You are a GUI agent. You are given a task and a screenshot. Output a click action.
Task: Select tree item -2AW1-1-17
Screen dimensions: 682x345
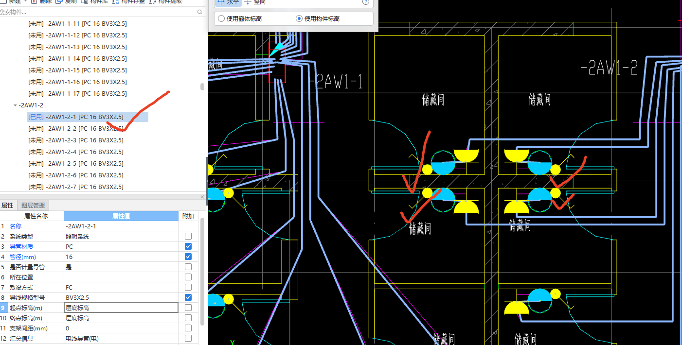coord(78,93)
